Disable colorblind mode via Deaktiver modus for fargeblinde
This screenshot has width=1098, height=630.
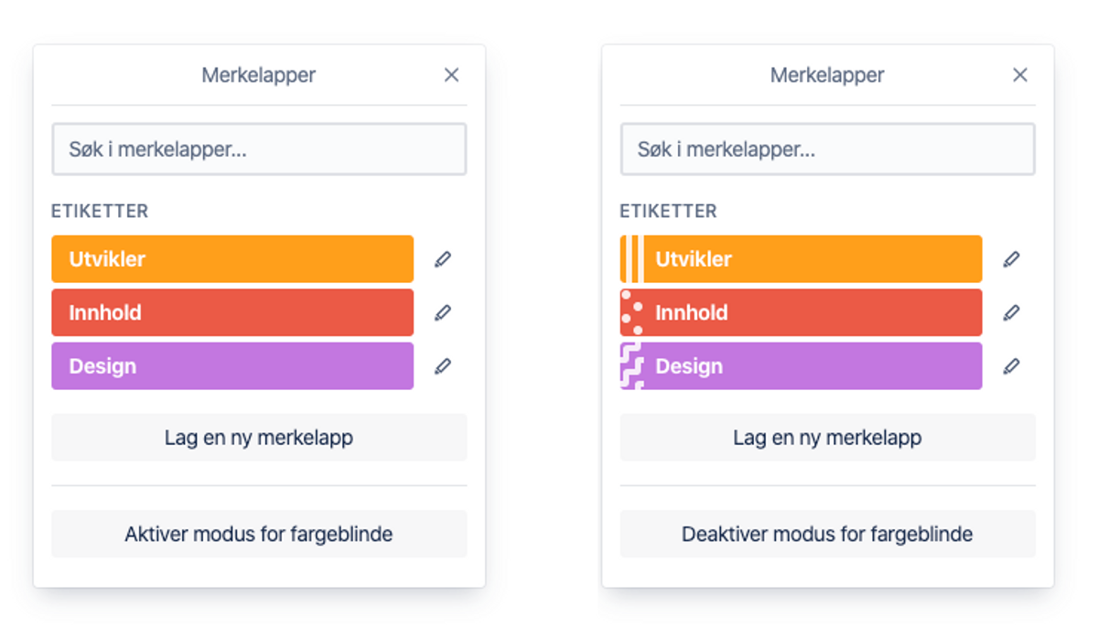pyautogui.click(x=828, y=534)
